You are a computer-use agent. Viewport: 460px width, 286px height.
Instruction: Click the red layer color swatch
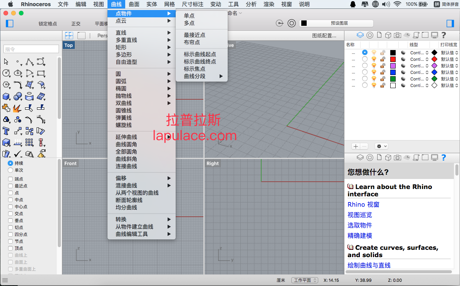point(393,59)
